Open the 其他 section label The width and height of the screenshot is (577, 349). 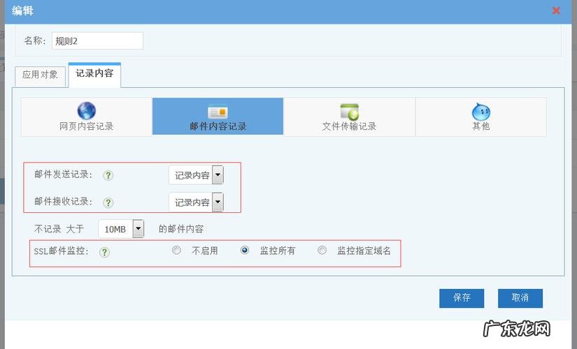point(481,126)
